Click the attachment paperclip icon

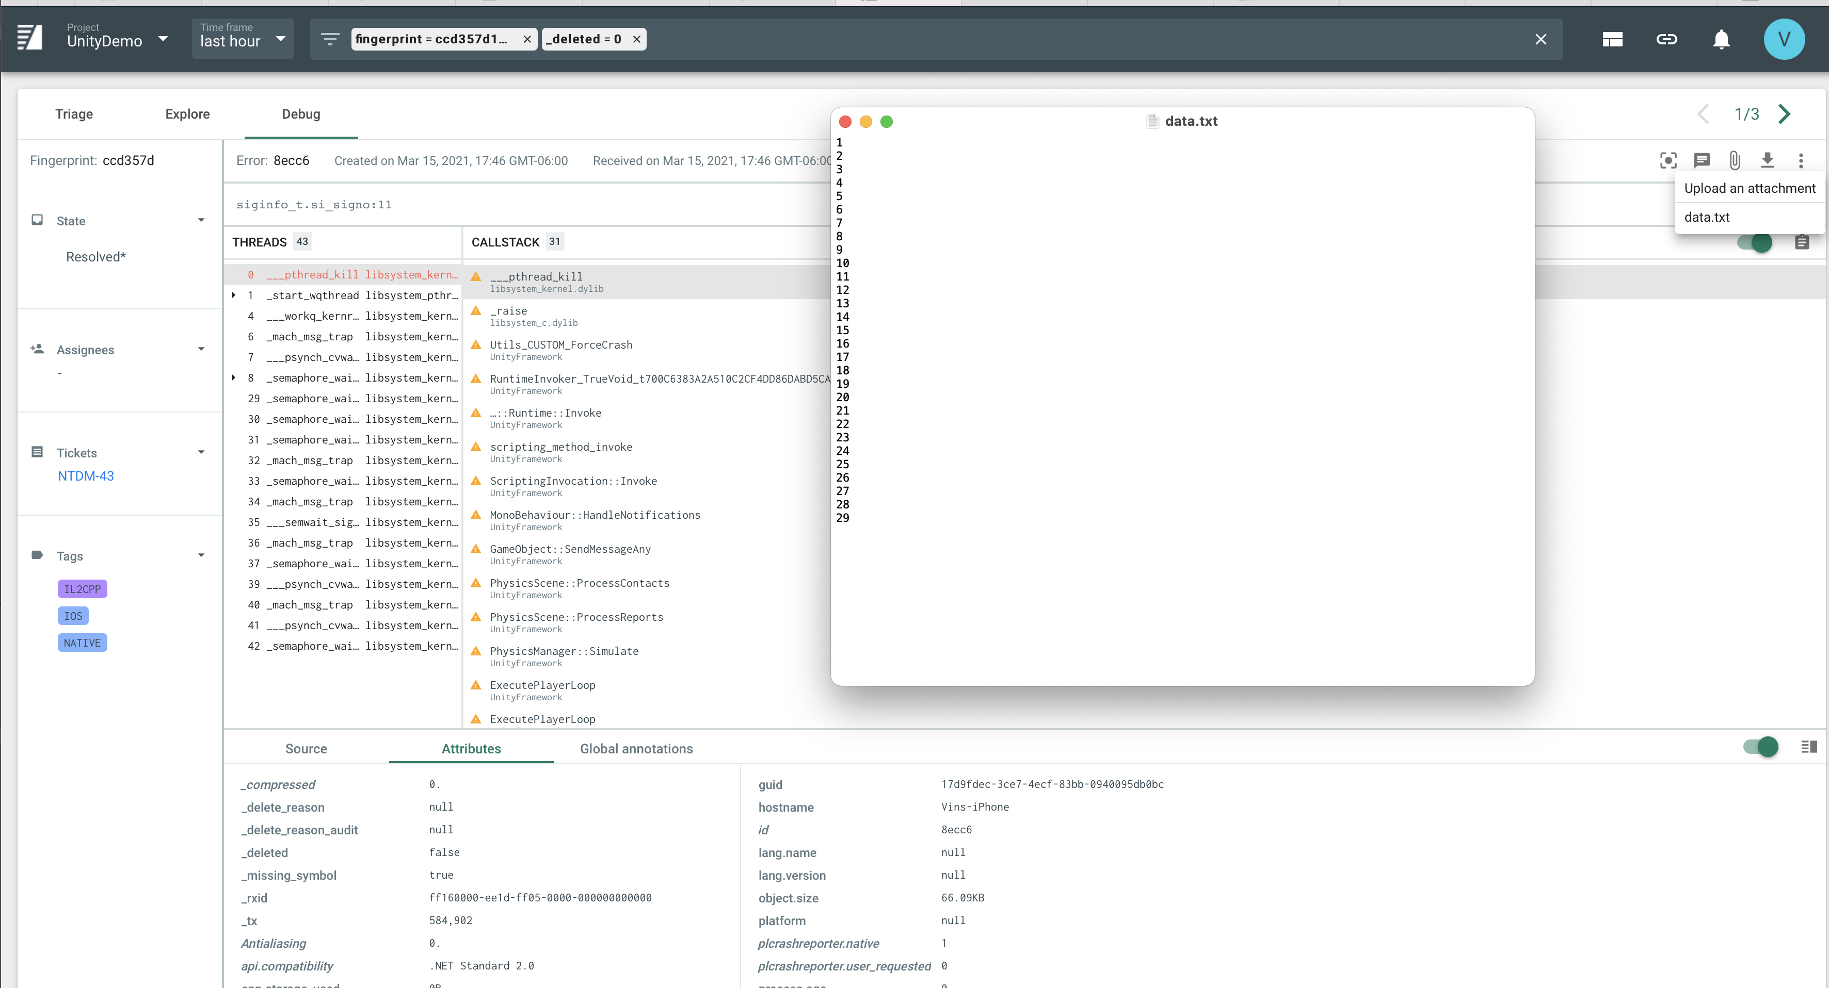(1735, 160)
